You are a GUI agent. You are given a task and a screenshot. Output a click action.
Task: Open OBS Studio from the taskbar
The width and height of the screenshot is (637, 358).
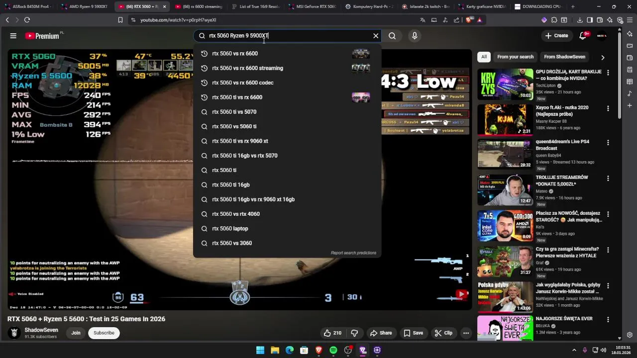(348, 350)
